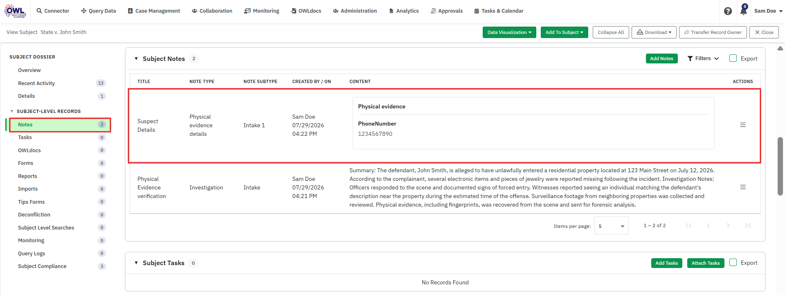
Task: Open the notifications bell icon
Action: (743, 11)
